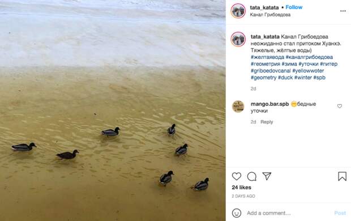Submit the comment with Post
351x221 pixels.
click(x=340, y=213)
